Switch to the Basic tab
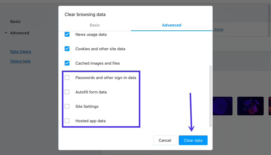The height and width of the screenshot is (155, 271). coord(95,25)
